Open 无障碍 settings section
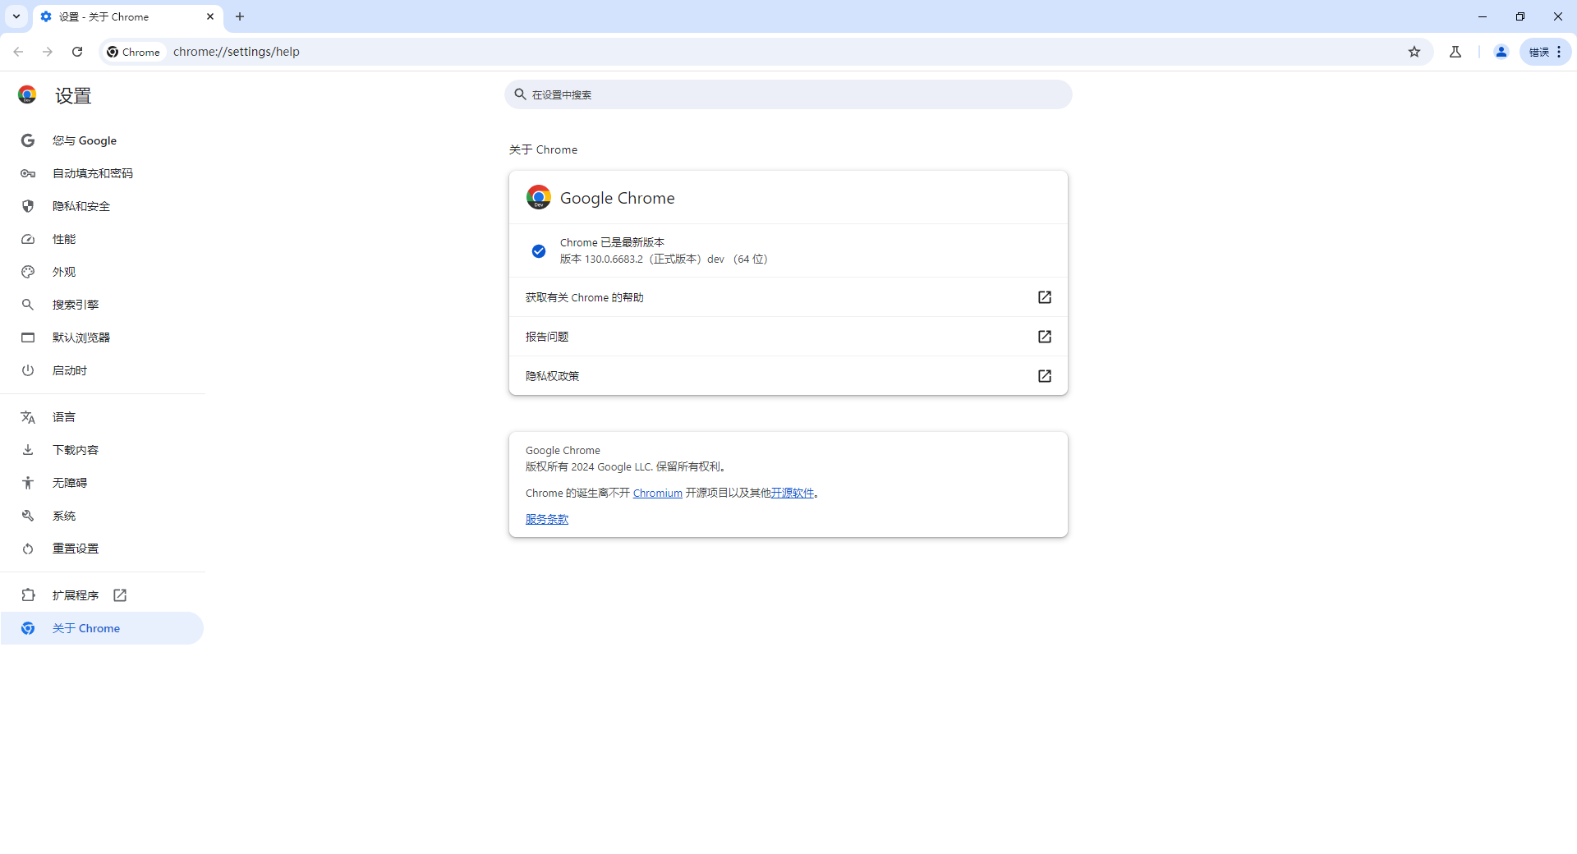Viewport: 1577px width, 854px height. click(x=102, y=483)
